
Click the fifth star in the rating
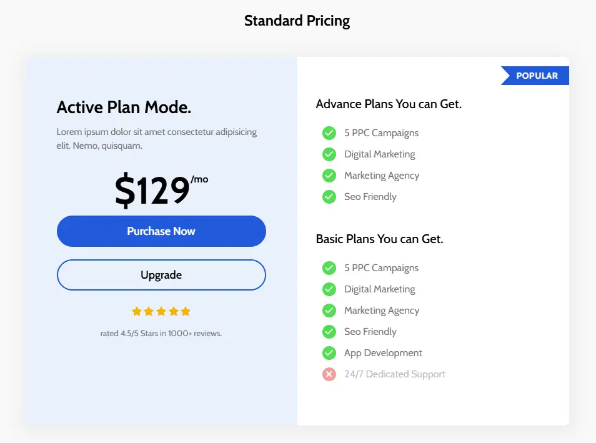(186, 311)
